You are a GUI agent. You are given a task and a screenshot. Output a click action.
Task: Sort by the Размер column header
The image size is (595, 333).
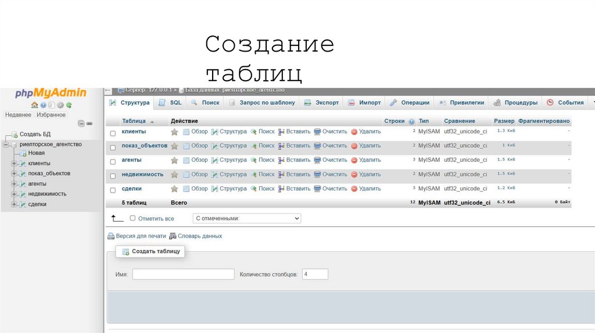click(504, 121)
